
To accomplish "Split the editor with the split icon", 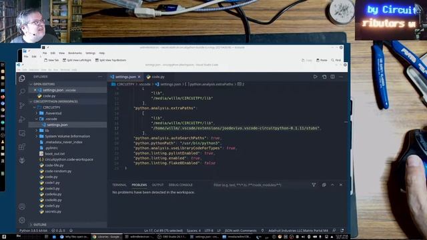I will [332, 77].
